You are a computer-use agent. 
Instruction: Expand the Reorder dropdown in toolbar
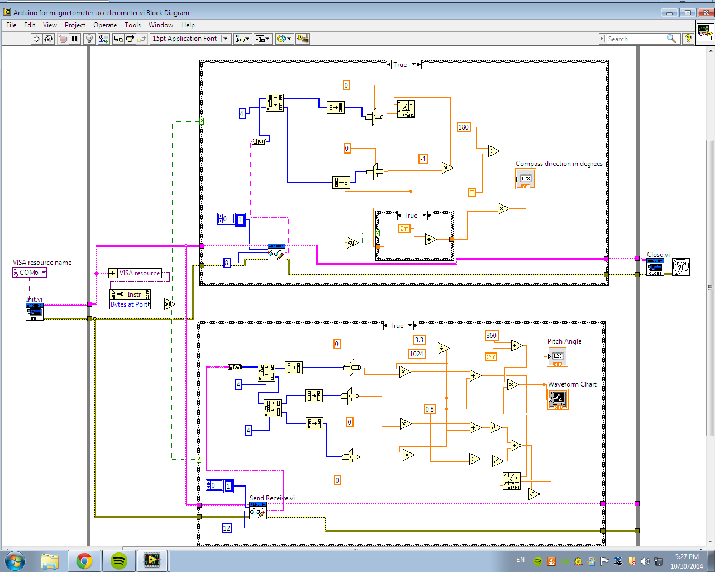(284, 39)
